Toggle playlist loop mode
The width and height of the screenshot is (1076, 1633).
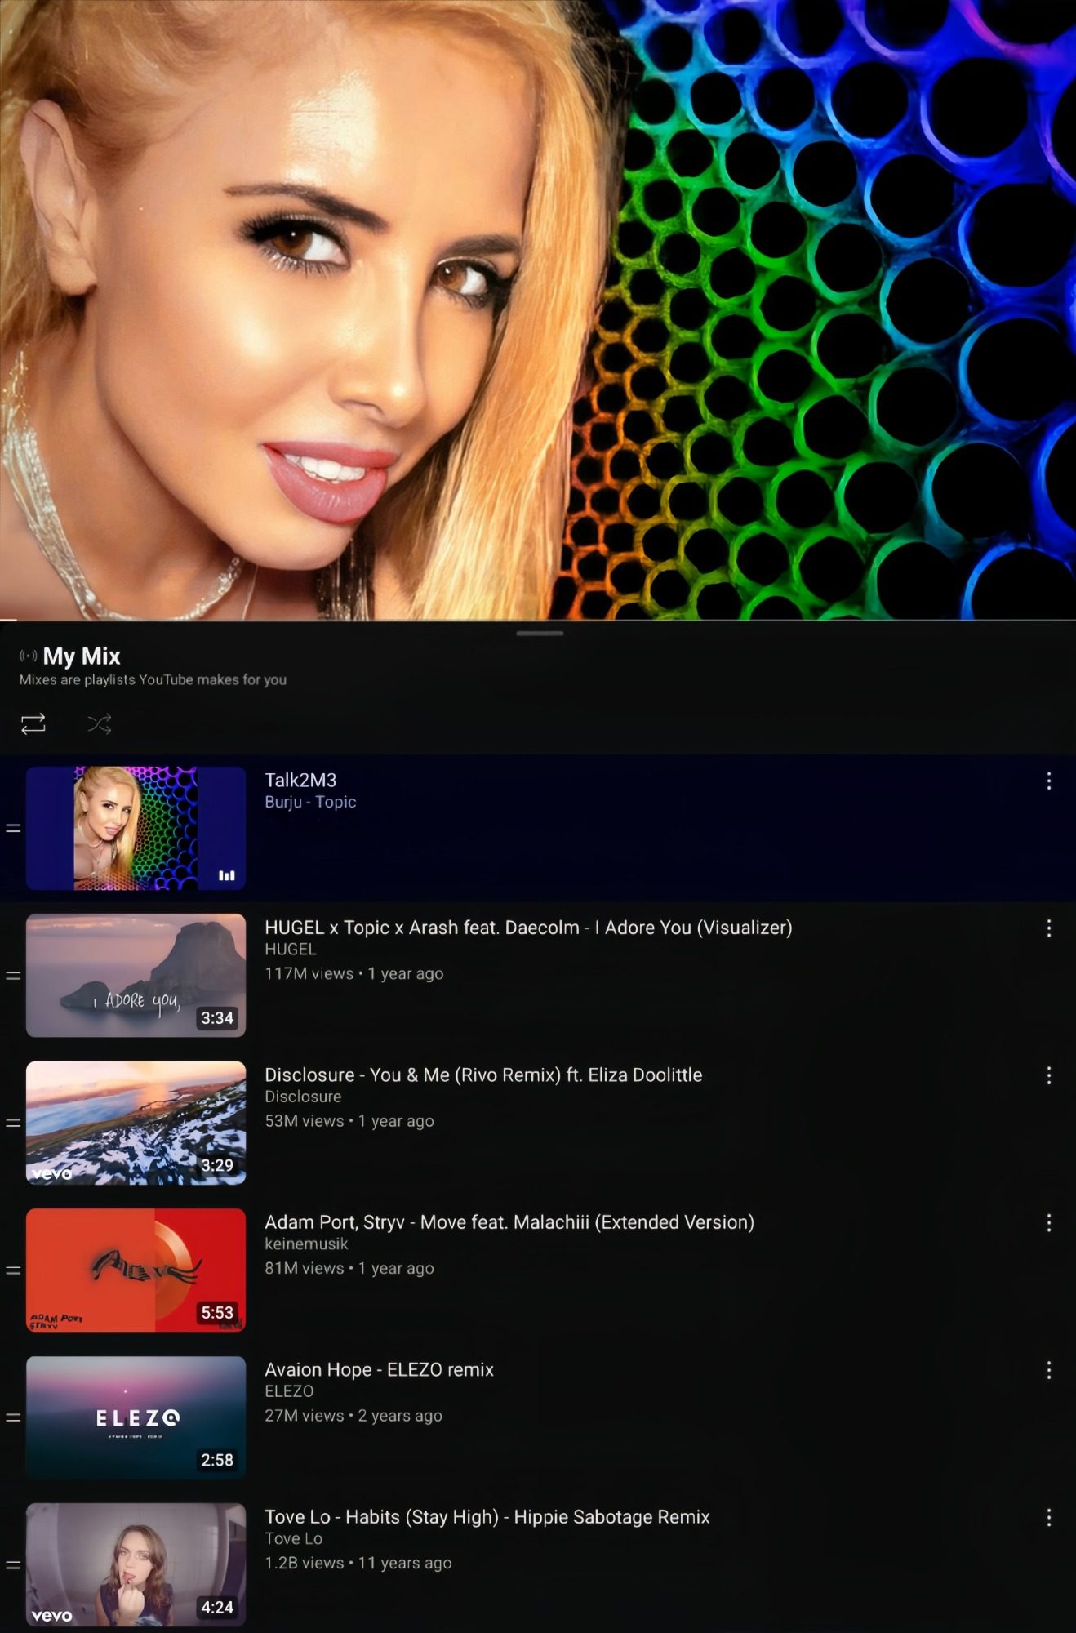click(33, 723)
